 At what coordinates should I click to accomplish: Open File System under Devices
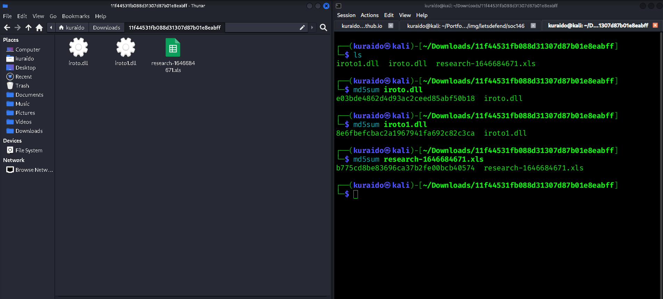(29, 150)
